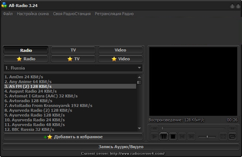
Task: Switch to the Video tab
Action: [x=120, y=50]
